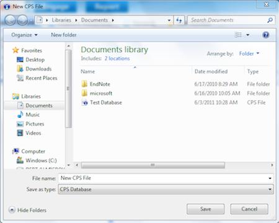The image size is (279, 223).
Task: Click the Downloads folder icon
Action: click(20, 69)
